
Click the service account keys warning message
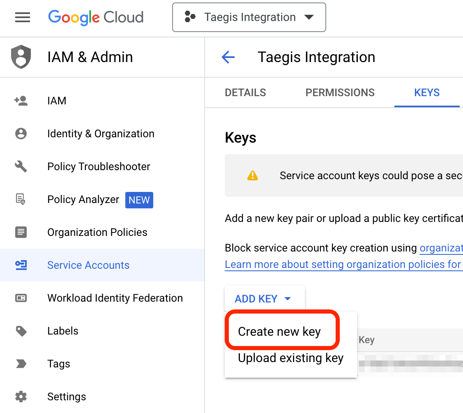point(371,175)
